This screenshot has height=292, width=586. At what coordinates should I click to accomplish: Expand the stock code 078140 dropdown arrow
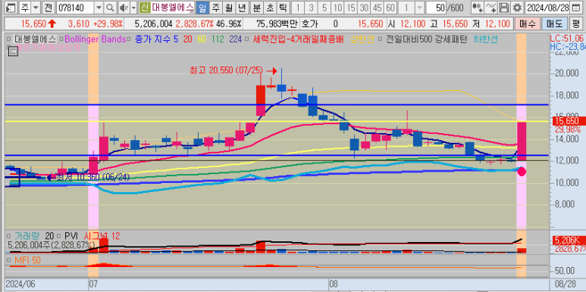(x=99, y=7)
